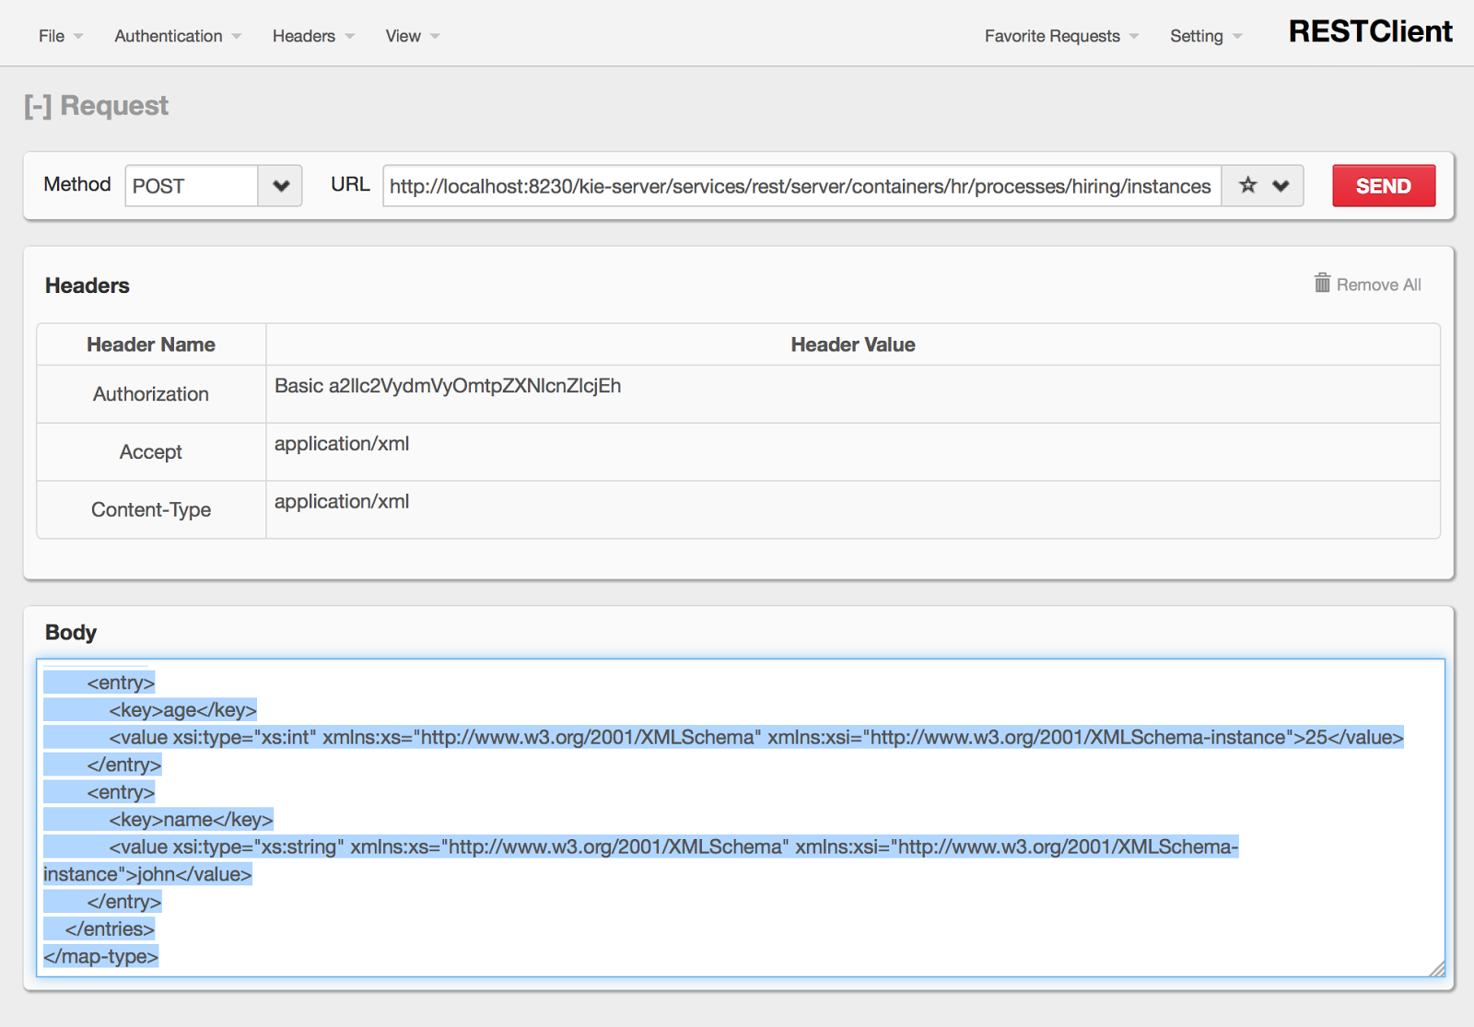The height and width of the screenshot is (1027, 1474).
Task: Collapse the Request section using the [-] control
Action: pos(36,105)
